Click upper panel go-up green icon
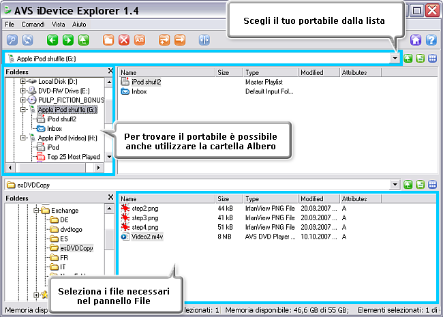 (x=408, y=59)
